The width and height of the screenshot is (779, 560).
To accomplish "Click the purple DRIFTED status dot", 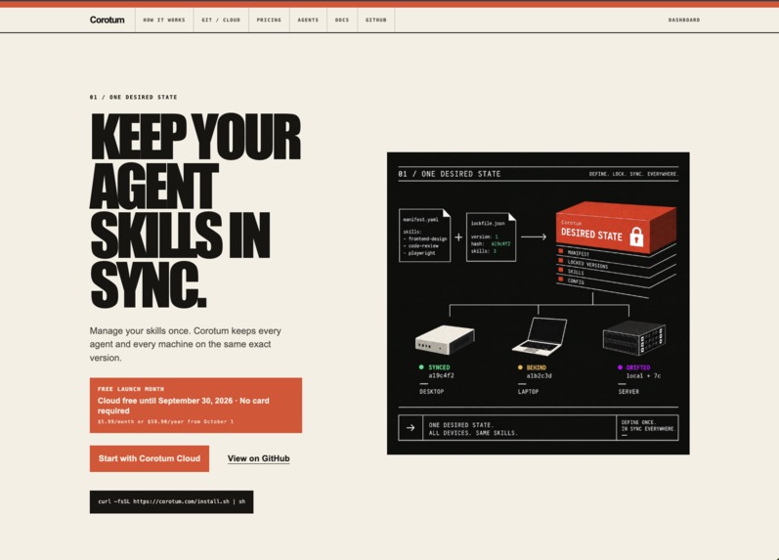I will tap(620, 367).
